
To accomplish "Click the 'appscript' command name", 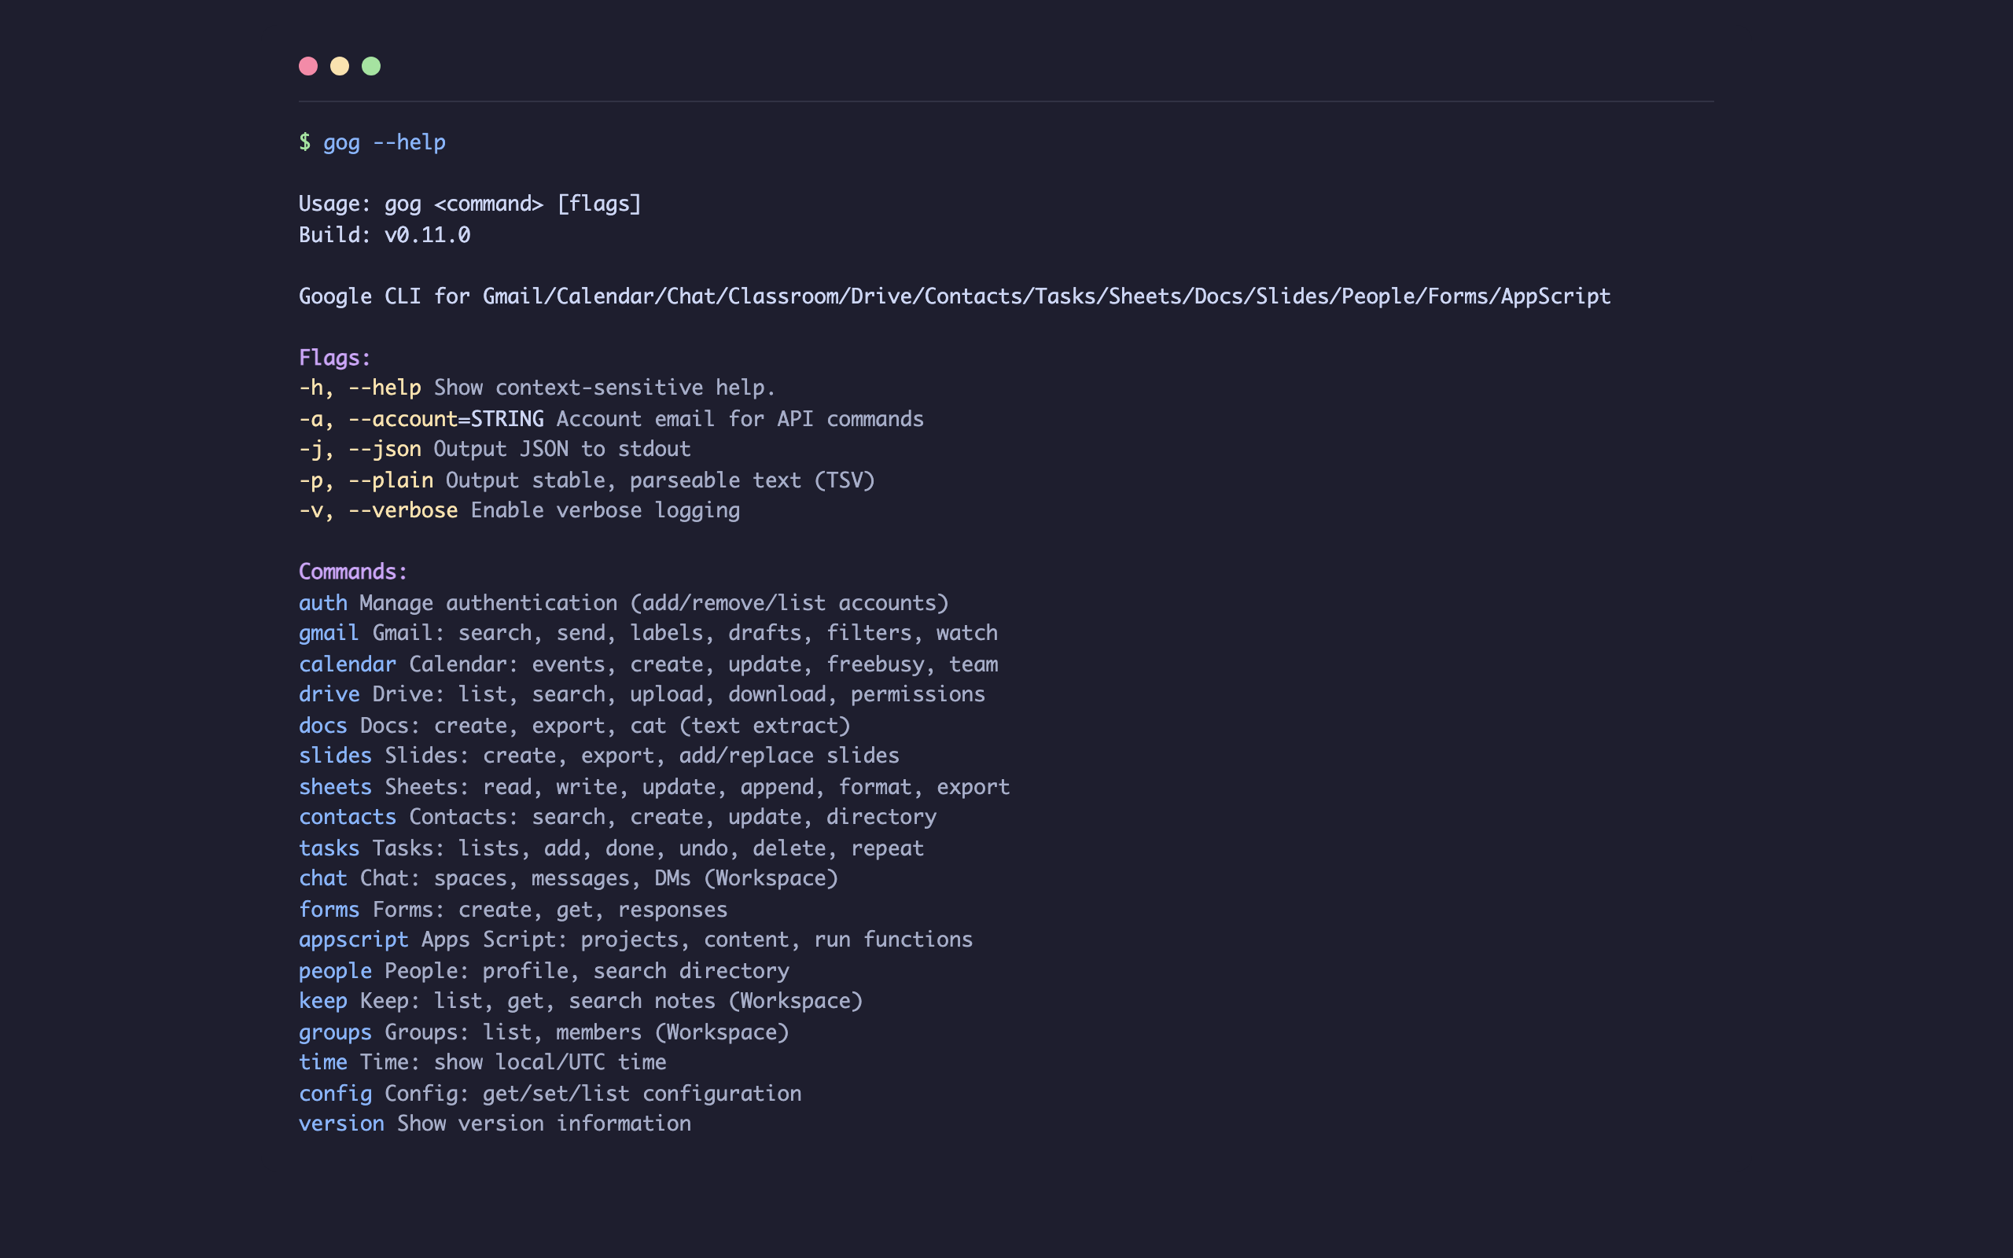I will pos(354,940).
